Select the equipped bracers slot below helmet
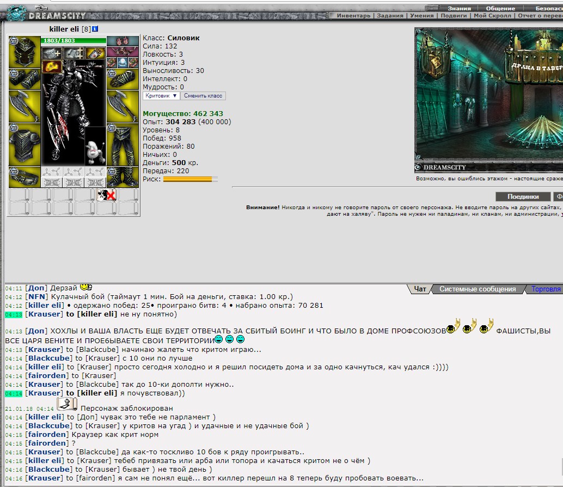 (x=25, y=79)
